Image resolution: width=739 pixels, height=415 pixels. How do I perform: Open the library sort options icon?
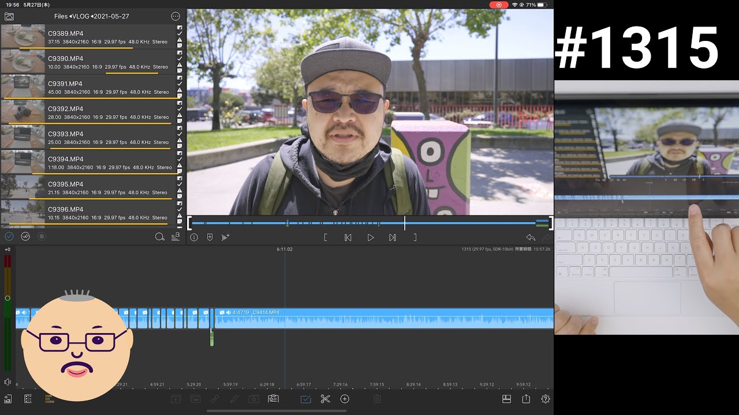click(176, 237)
